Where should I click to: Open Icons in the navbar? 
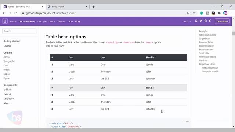pyautogui.click(x=52, y=21)
